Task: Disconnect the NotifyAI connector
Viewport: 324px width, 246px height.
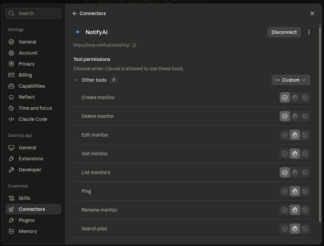Action: 284,32
